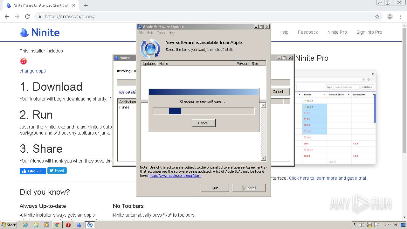Go forward in Chrome browser

click(x=17, y=17)
